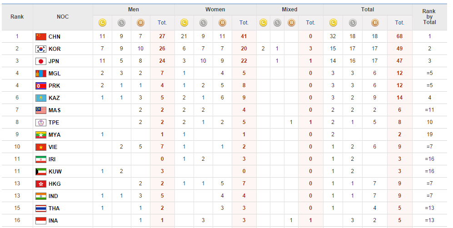
Task: Click the Rank by Total header
Action: [x=429, y=17]
